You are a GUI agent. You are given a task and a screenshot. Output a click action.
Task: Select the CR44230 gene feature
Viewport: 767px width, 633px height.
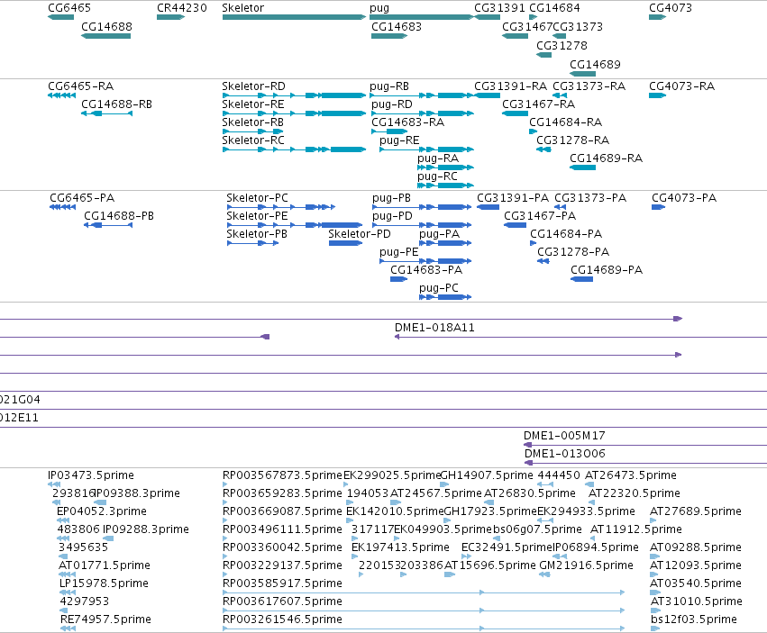pyautogui.click(x=170, y=17)
